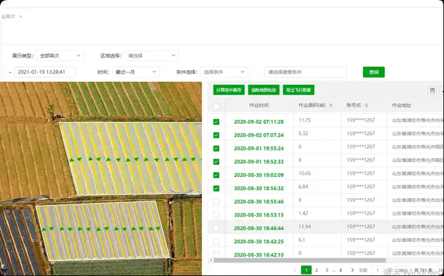Screen dimensions: 444x276
Task: Uncheck the 2020-09-01 19:55:24 row checkbox
Action: (216, 149)
